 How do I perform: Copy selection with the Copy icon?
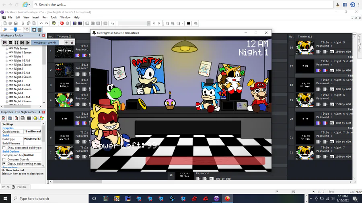click(x=29, y=23)
